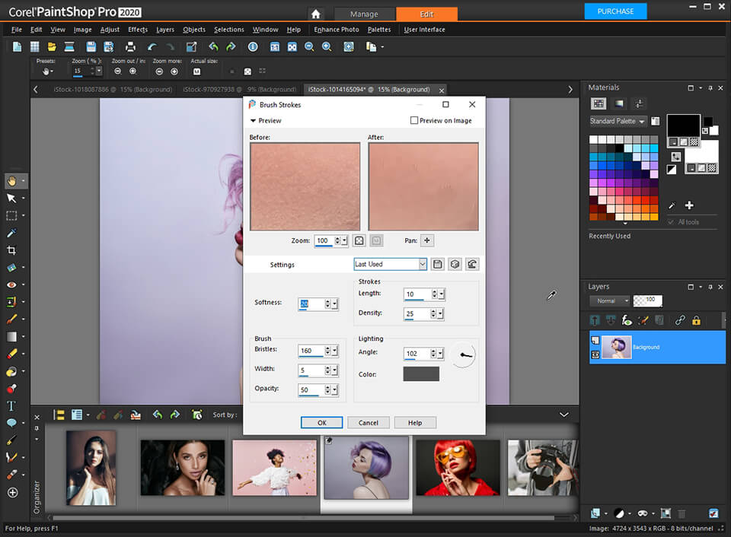Click the lock layer icon in Layers panel

pos(696,320)
